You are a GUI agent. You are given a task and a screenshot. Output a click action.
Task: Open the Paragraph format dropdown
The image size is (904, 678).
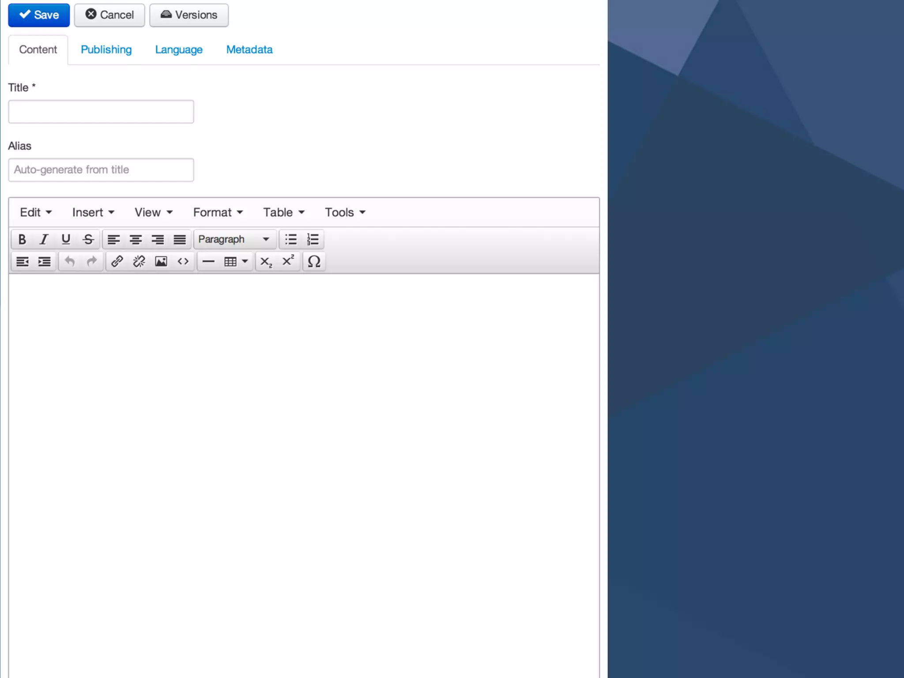234,239
